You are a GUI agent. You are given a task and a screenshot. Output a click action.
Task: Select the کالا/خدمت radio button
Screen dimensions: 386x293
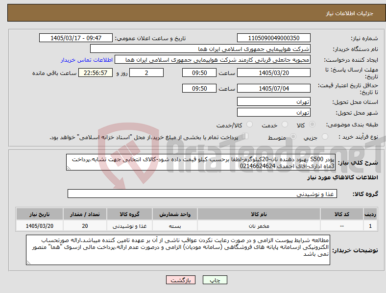pos(250,124)
